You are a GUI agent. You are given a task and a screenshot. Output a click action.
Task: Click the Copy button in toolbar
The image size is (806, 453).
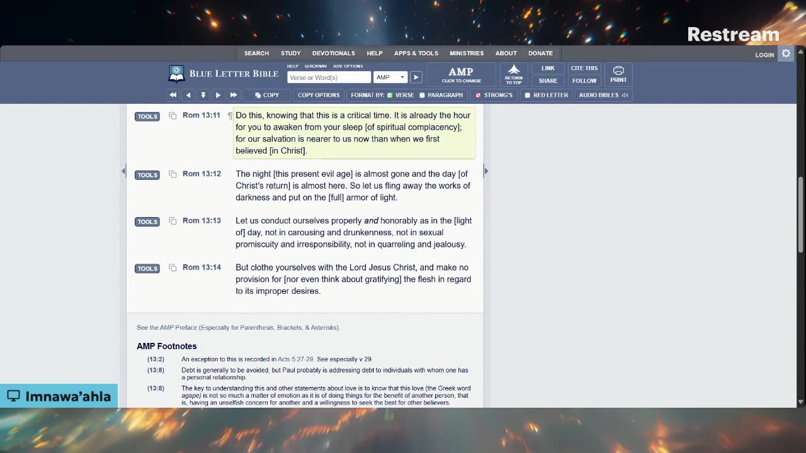[267, 95]
